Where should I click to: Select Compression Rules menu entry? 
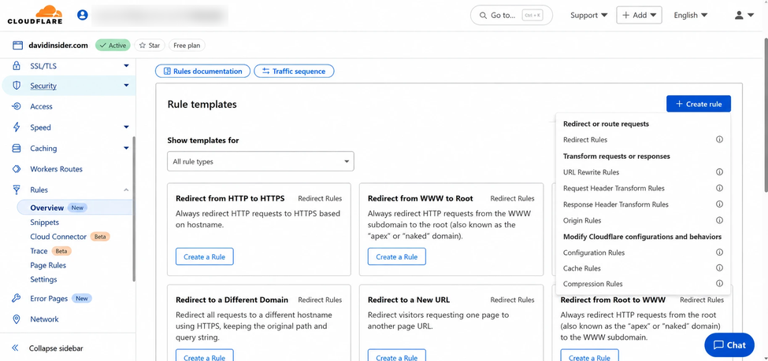592,283
